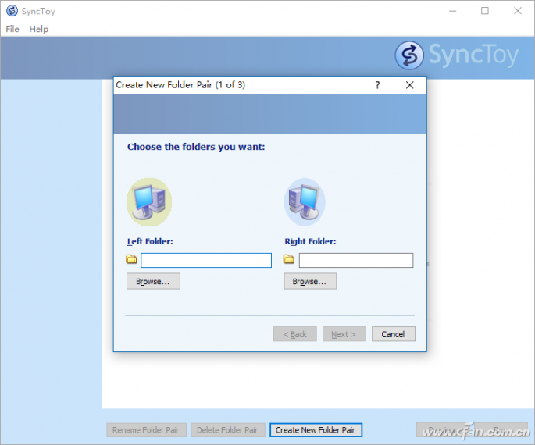Maximize the SyncToy window
This screenshot has width=535, height=445.
(x=485, y=11)
